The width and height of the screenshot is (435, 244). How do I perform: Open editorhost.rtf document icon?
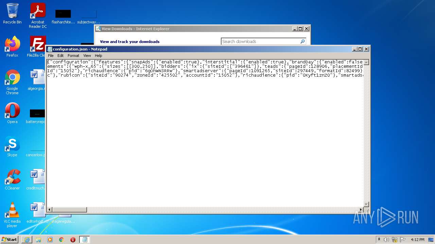pos(37,213)
